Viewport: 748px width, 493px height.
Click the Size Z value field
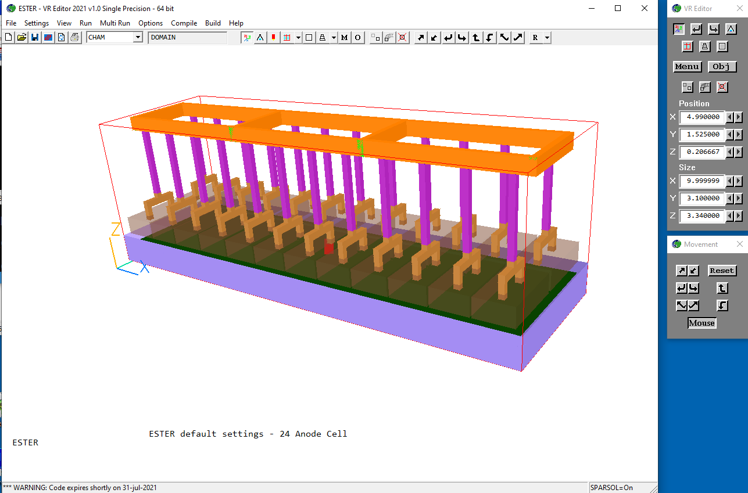click(x=703, y=216)
